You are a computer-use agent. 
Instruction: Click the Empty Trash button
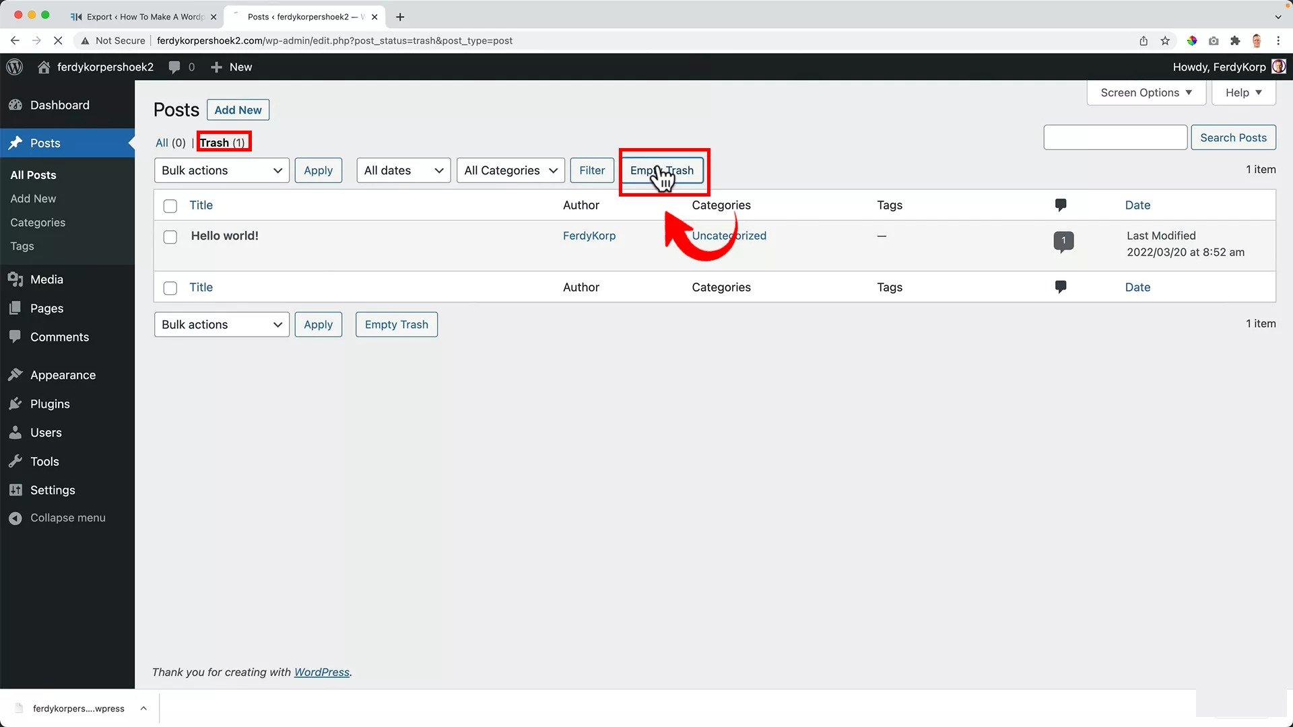(x=663, y=170)
